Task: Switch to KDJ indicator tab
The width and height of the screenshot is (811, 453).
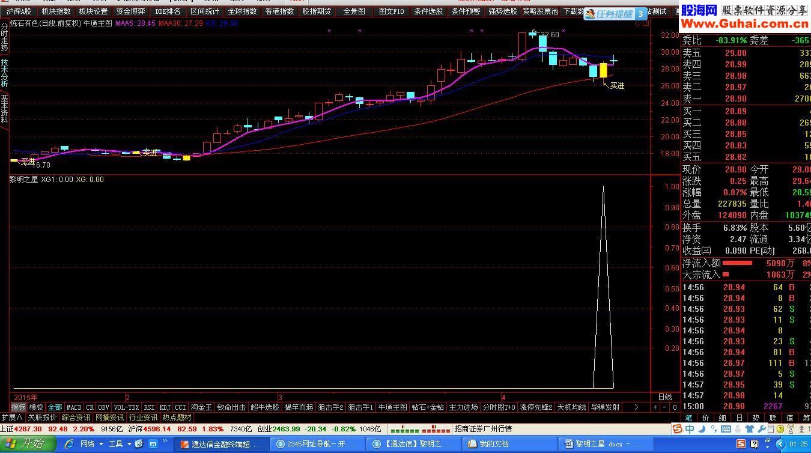Action: (x=165, y=407)
